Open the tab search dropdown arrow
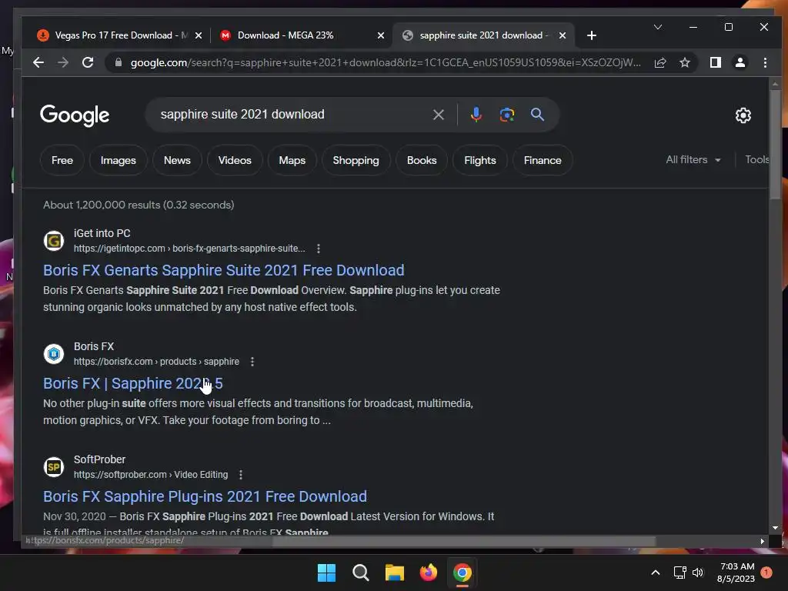The width and height of the screenshot is (788, 591). click(657, 27)
